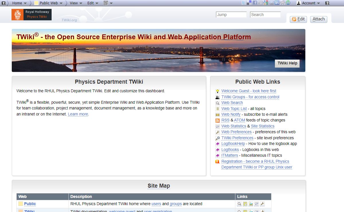Viewport: 344px width, 212px height.
Task: Open the LogBooks link
Action: point(230,150)
